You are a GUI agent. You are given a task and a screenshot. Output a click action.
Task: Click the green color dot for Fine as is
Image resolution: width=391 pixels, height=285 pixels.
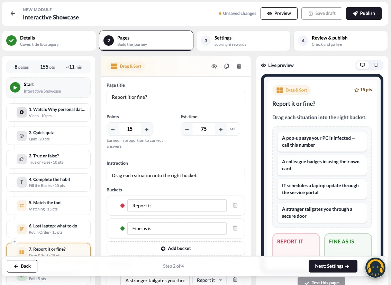point(122,228)
